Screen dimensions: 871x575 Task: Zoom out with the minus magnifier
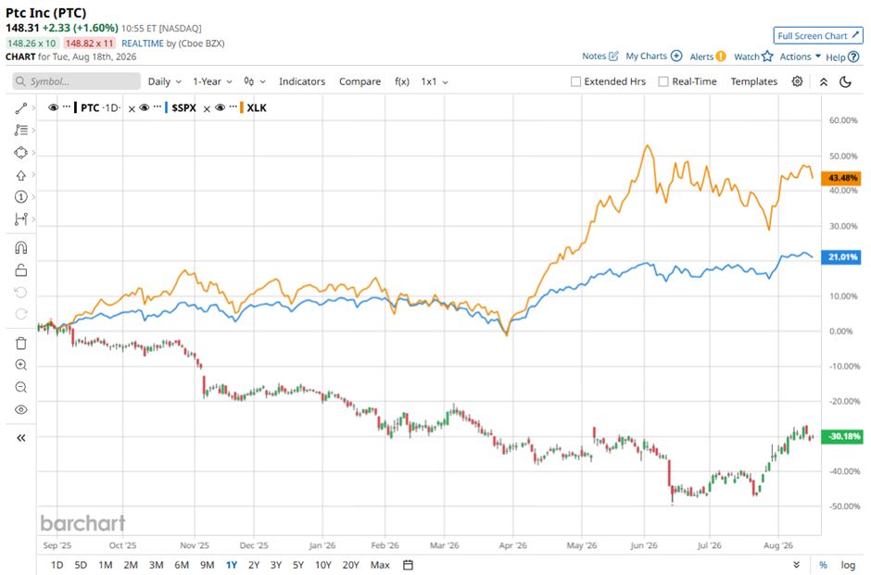[21, 387]
